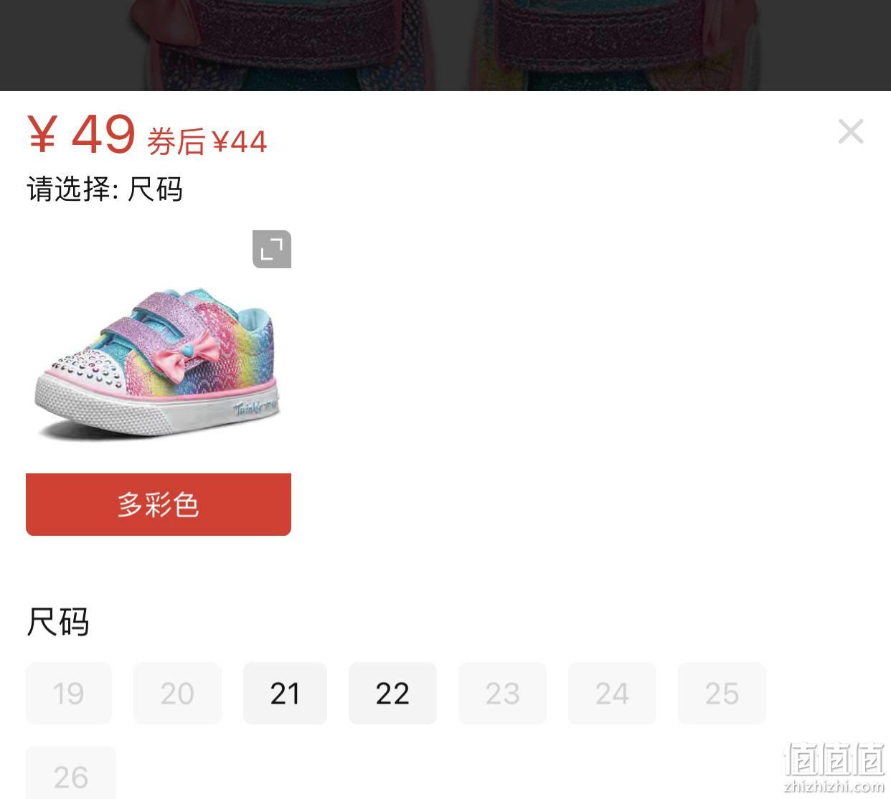Select size 23 option
The image size is (891, 799).
(502, 694)
